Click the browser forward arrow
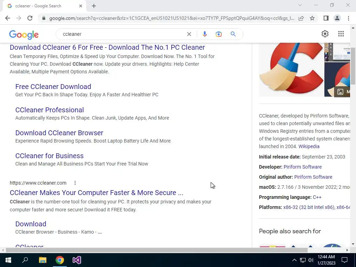 [x=19, y=18]
